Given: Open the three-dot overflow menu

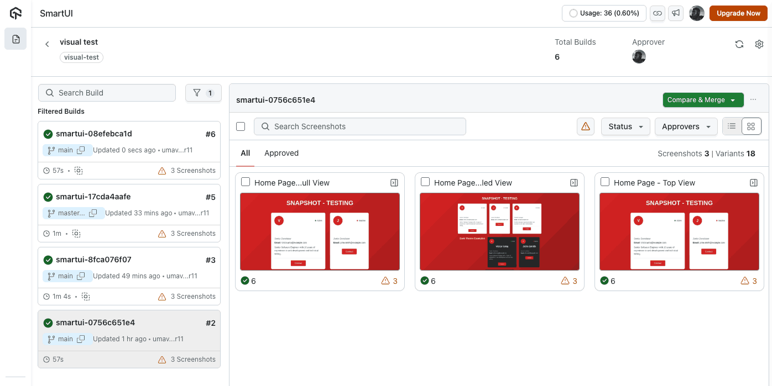Looking at the screenshot, I should [754, 99].
